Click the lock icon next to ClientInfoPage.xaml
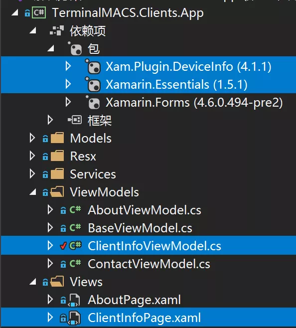 63,318
